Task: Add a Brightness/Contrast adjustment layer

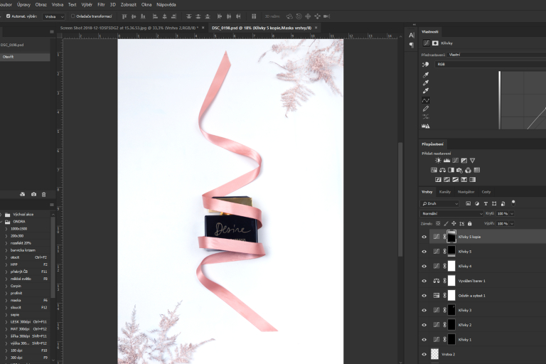Action: tap(438, 161)
